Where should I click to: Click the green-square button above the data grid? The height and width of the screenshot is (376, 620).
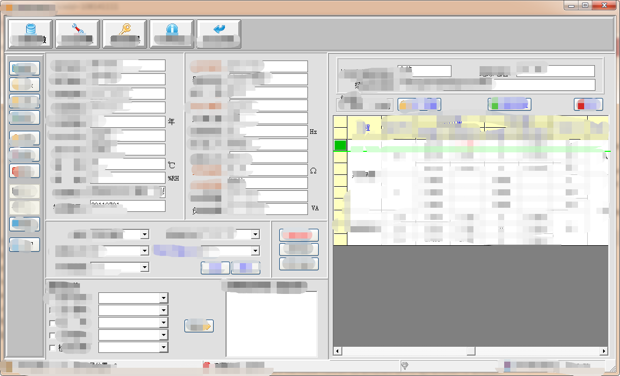[x=509, y=104]
